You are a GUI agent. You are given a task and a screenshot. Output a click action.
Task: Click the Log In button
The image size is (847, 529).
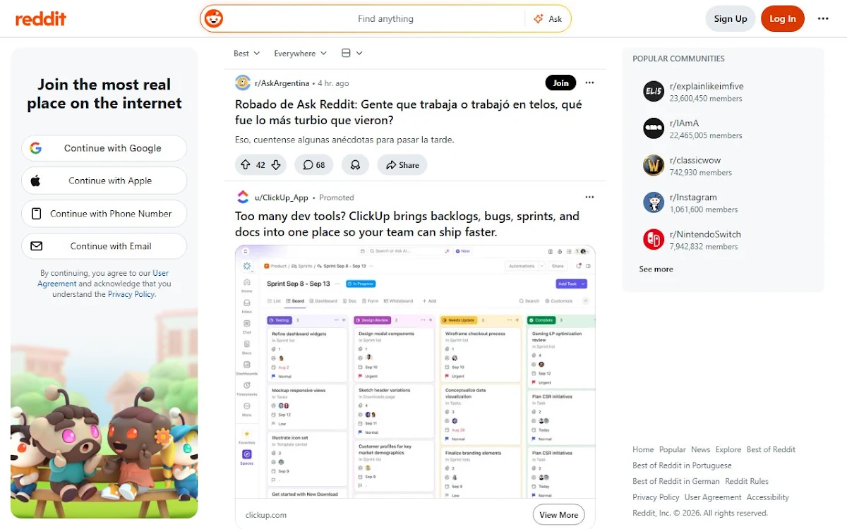(783, 19)
